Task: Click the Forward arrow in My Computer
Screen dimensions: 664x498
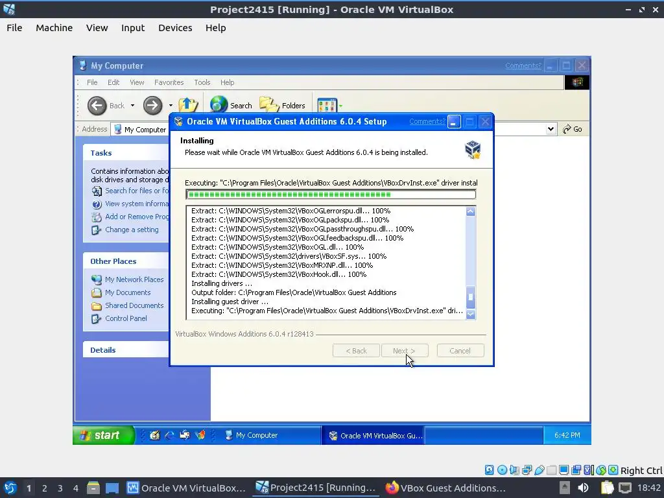Action: (152, 106)
